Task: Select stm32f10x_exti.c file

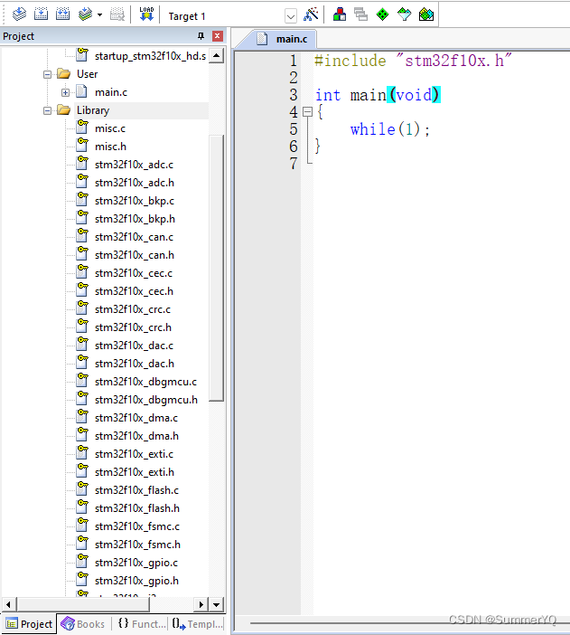Action: (134, 454)
